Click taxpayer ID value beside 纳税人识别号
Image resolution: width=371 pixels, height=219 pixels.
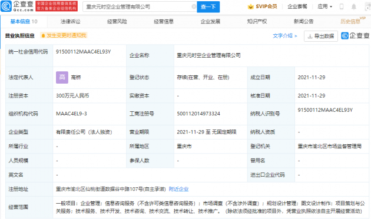[x=325, y=110]
